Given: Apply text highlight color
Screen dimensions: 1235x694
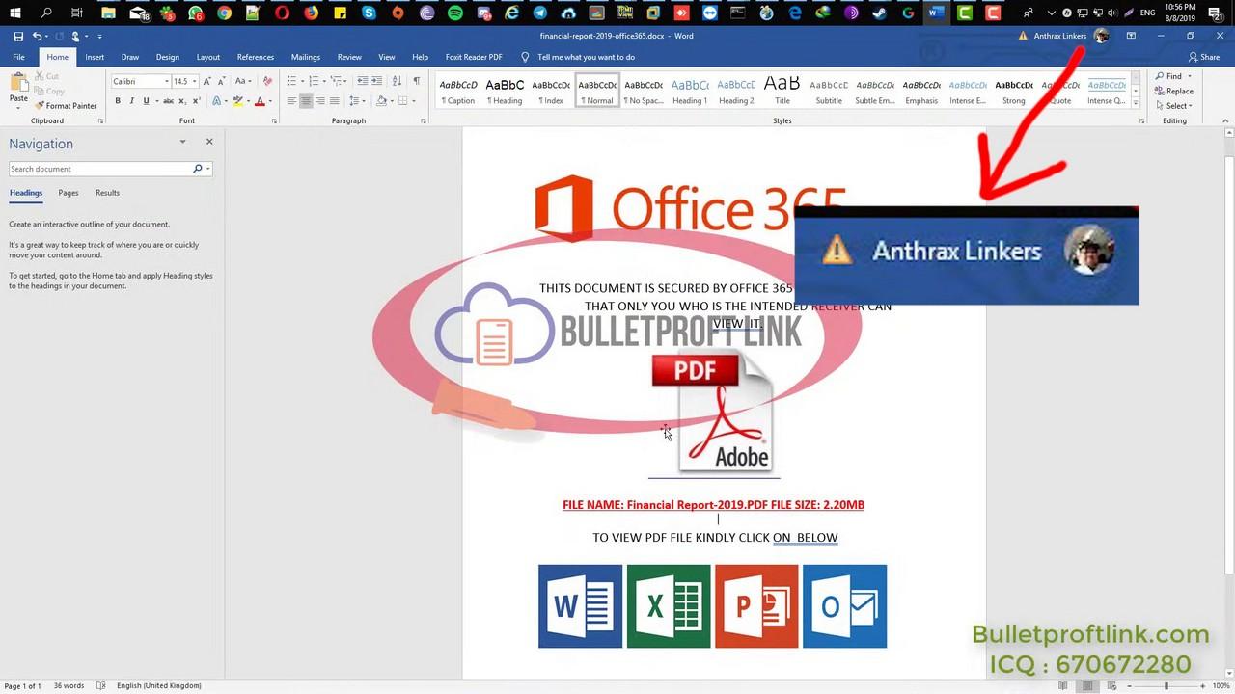Looking at the screenshot, I should point(237,101).
